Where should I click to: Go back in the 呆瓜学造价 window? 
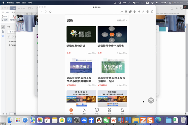click(41, 12)
